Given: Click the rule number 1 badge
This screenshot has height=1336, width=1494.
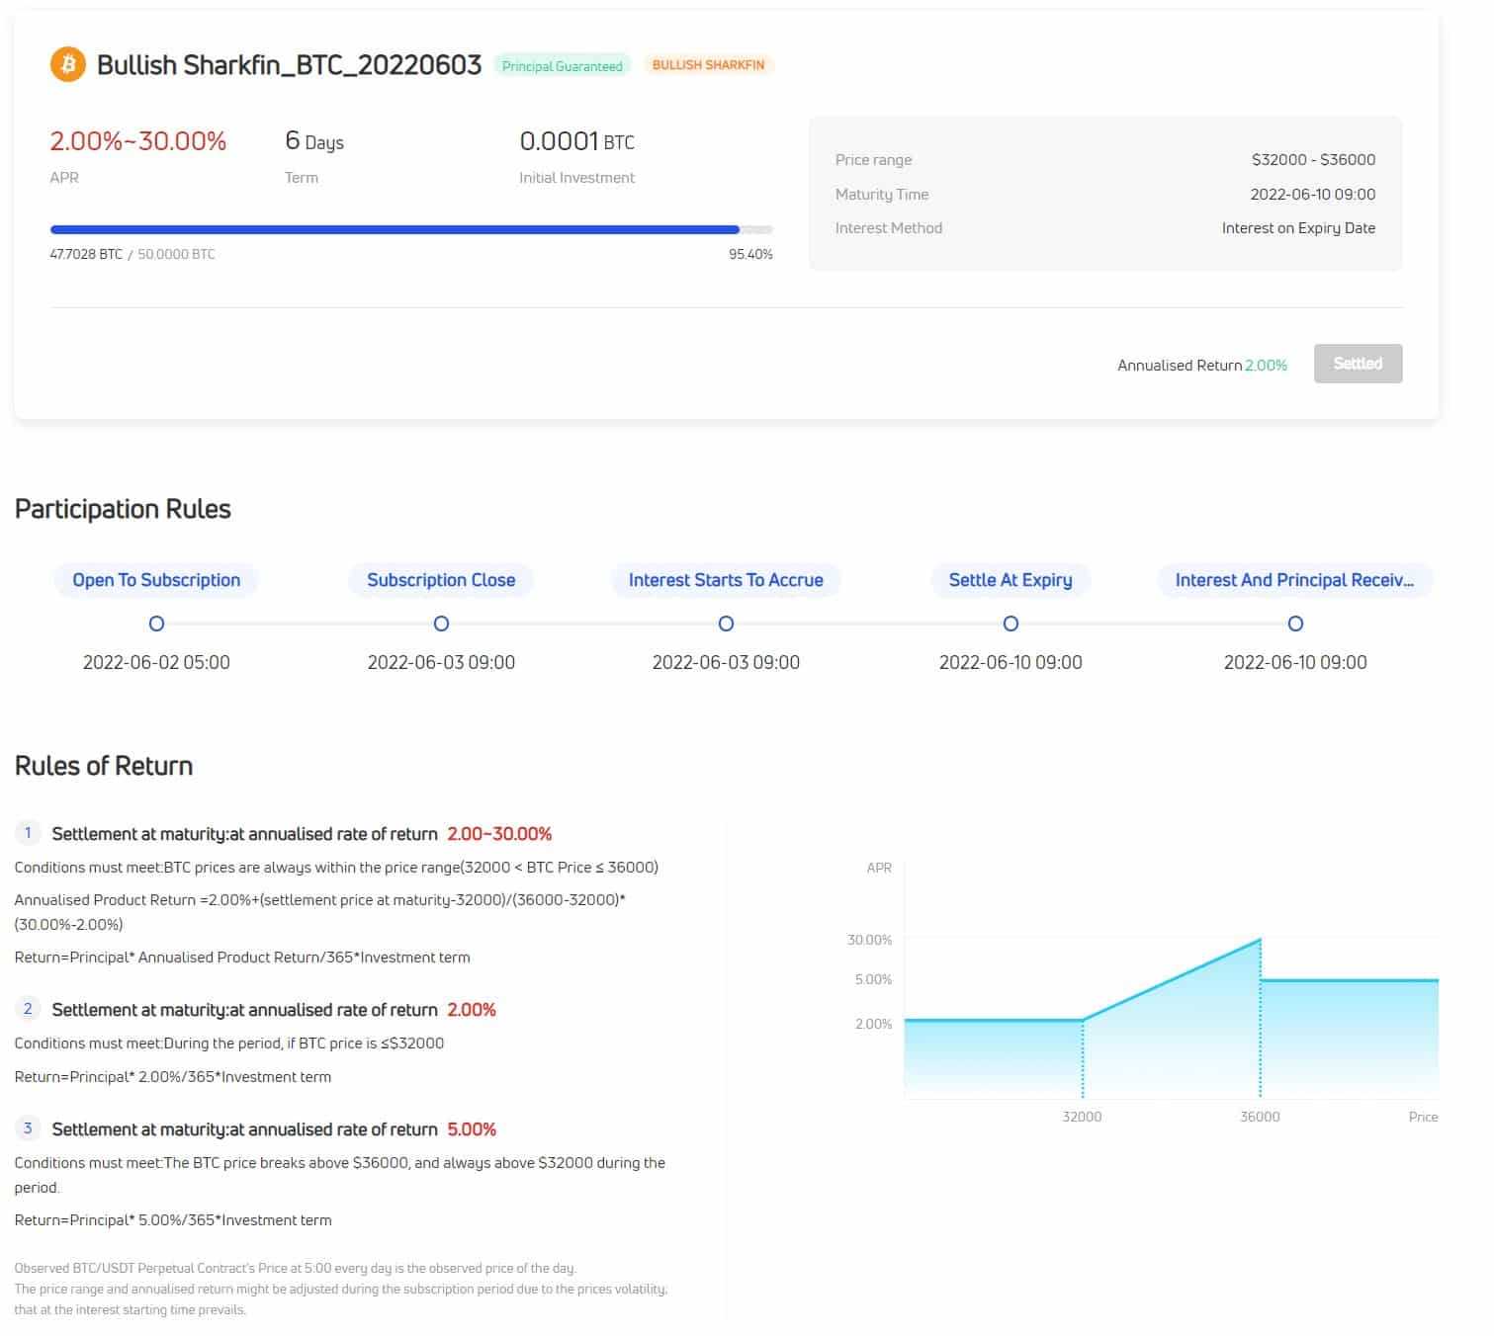Looking at the screenshot, I should 28,833.
